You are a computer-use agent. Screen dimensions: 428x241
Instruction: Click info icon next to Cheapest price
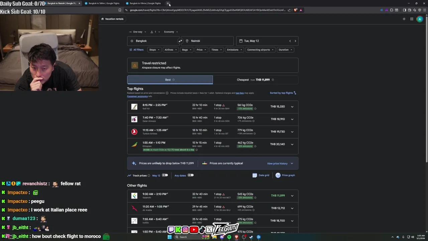pos(273,80)
